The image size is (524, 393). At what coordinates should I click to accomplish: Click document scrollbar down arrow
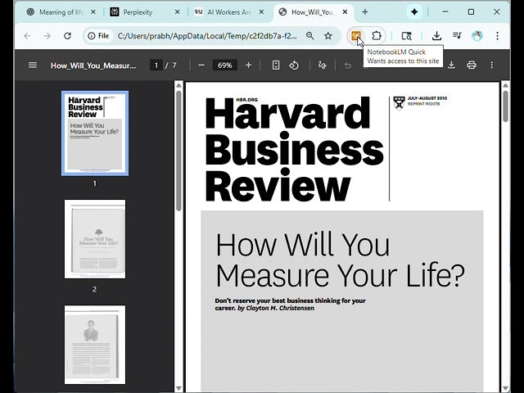(x=506, y=388)
